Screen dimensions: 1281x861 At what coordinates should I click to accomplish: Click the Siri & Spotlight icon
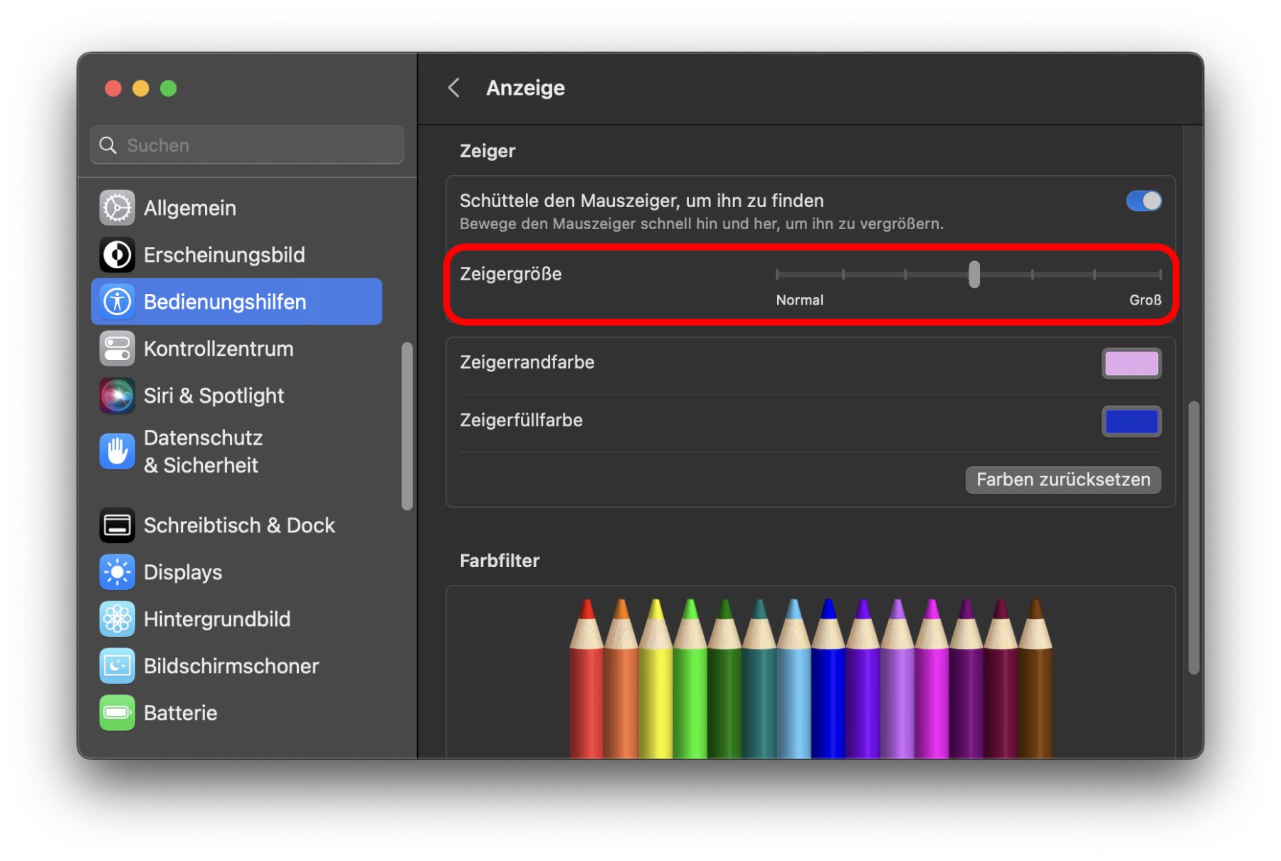coord(117,396)
